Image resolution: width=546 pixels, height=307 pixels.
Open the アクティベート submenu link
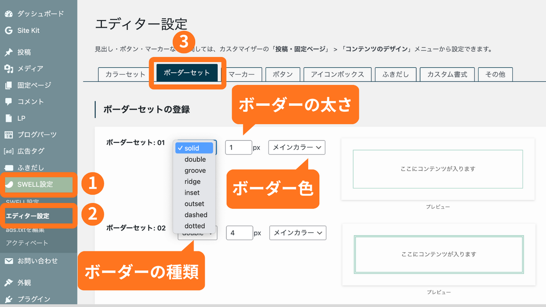coord(27,243)
